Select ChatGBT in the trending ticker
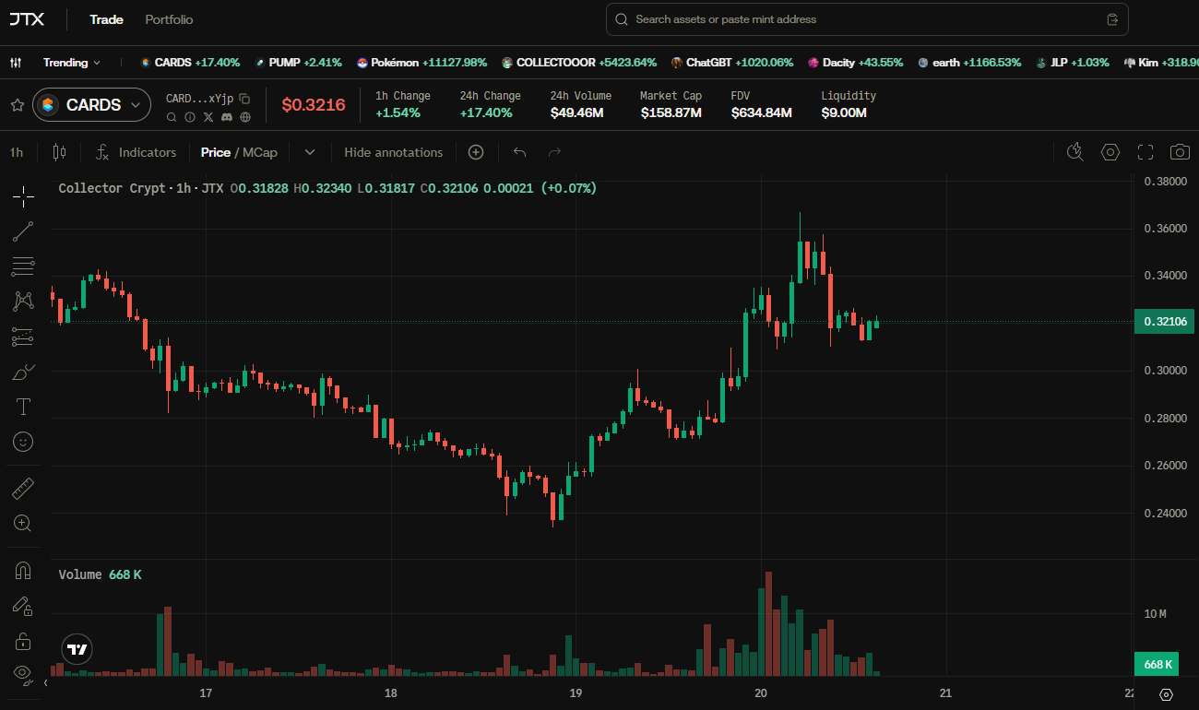Viewport: 1199px width, 710px height. [x=732, y=63]
